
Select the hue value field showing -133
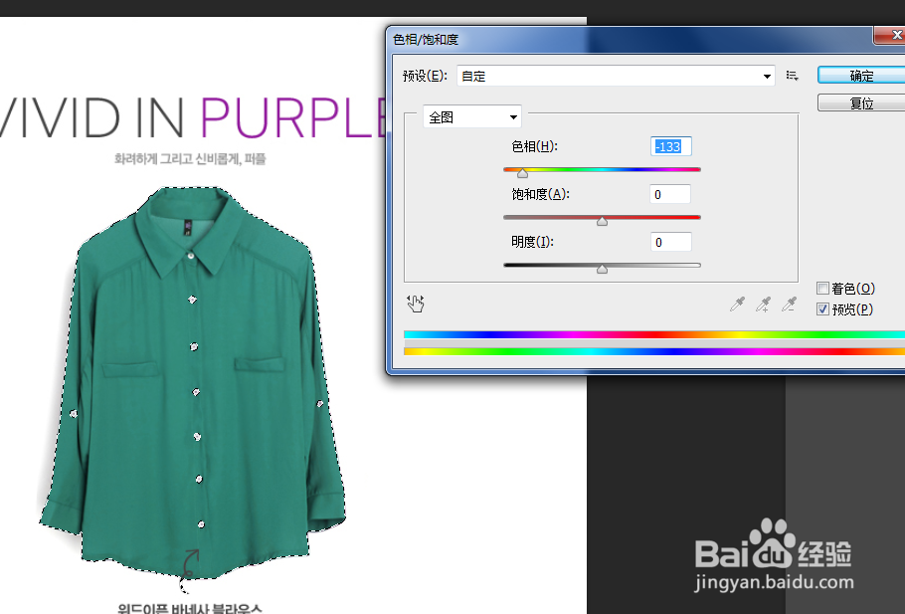coord(669,145)
